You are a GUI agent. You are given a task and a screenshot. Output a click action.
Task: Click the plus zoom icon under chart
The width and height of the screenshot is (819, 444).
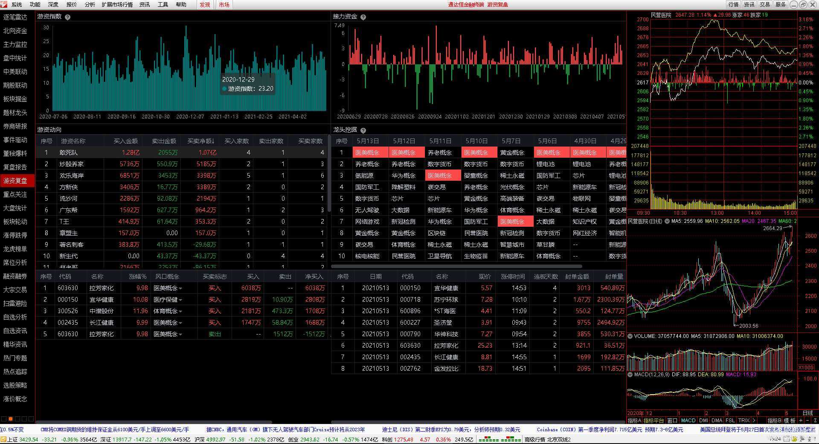(801, 420)
